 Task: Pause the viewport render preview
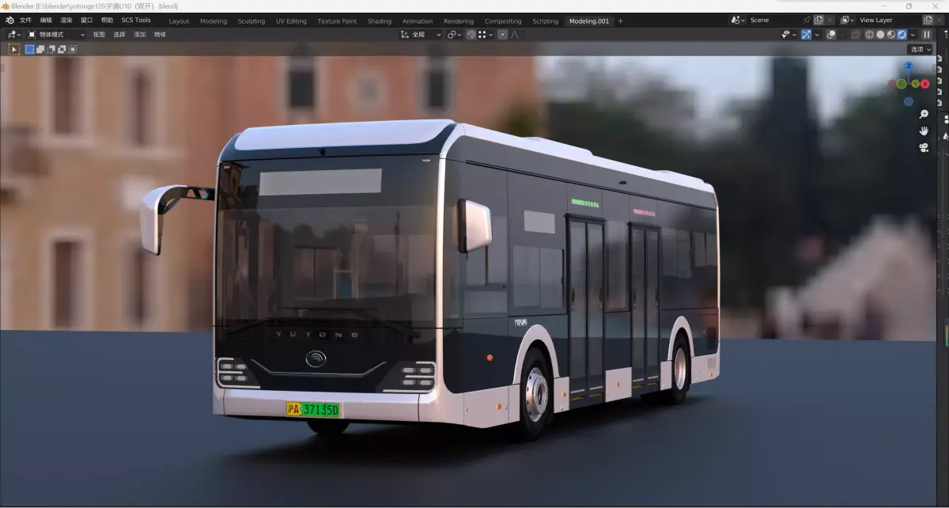pos(927,35)
